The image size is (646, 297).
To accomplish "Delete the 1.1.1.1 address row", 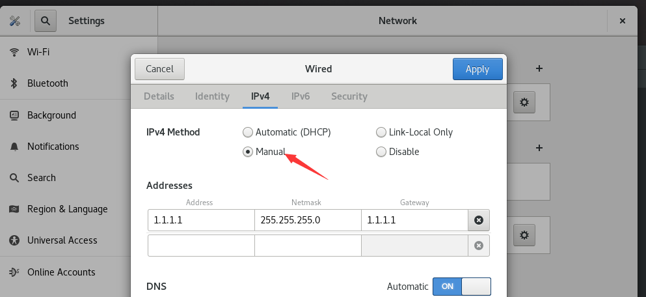I will [479, 220].
